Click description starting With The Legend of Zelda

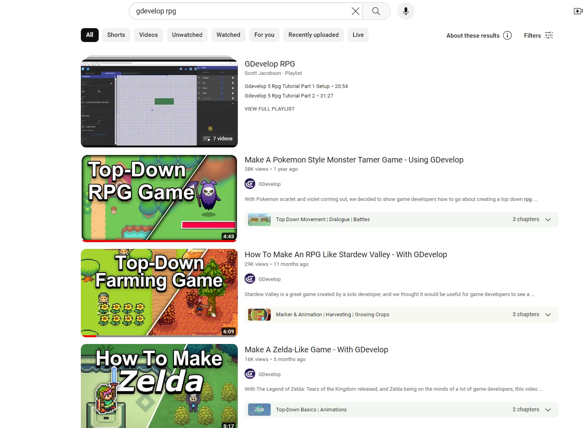(x=394, y=389)
